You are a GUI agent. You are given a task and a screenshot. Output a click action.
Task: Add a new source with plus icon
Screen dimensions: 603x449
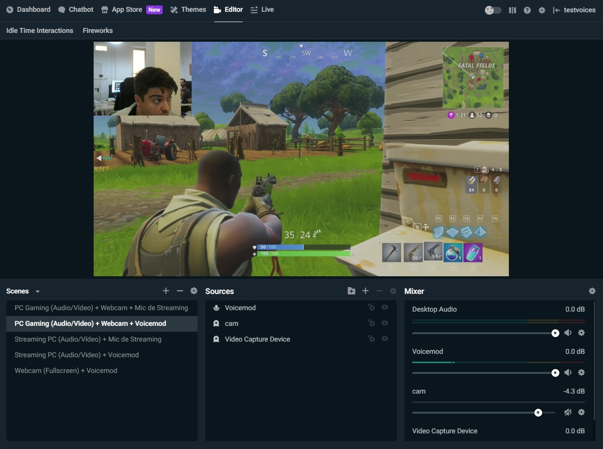(365, 291)
